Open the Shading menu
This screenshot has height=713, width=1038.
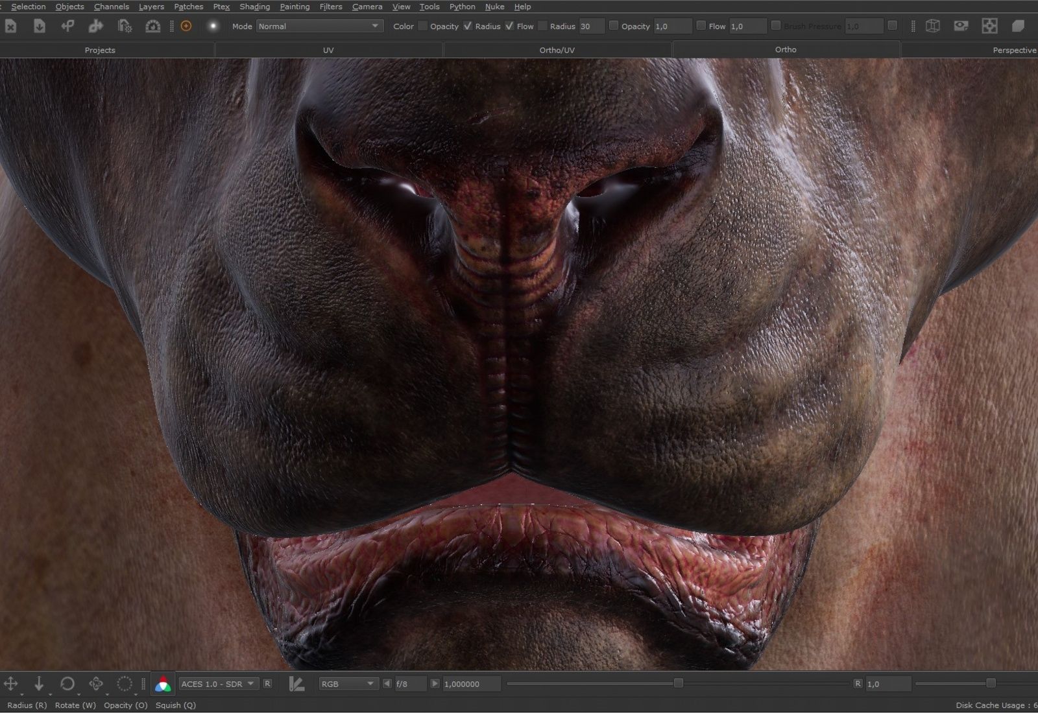coord(254,6)
